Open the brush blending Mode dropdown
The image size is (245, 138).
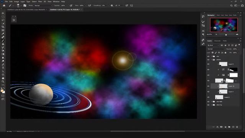43,5
